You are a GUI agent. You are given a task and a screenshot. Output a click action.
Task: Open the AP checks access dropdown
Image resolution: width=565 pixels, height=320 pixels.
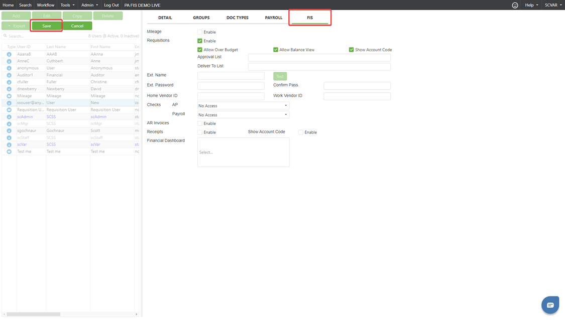click(243, 106)
